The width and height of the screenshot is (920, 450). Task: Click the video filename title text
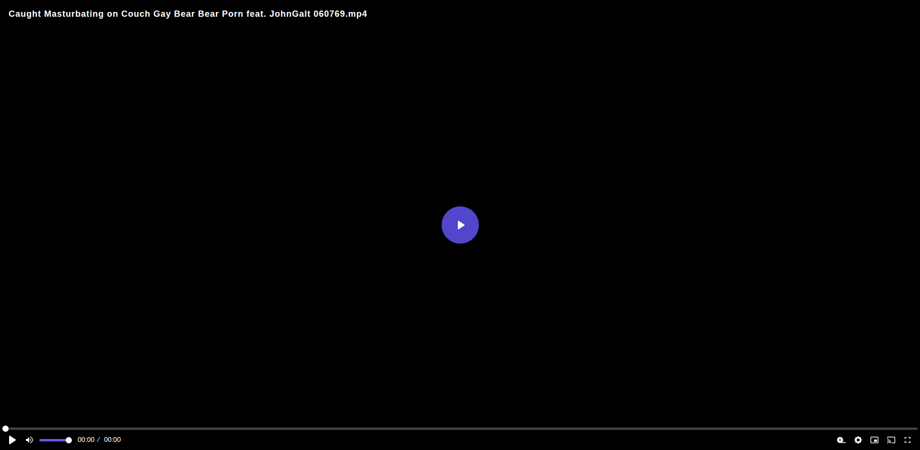[188, 14]
